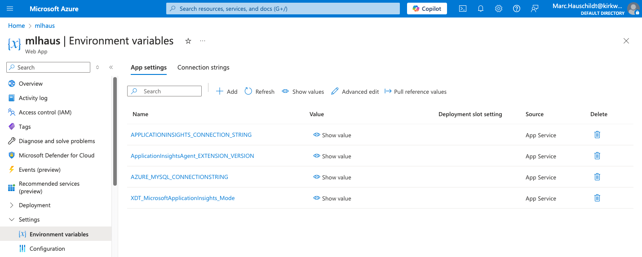Open the Help question mark menu

pos(517,9)
